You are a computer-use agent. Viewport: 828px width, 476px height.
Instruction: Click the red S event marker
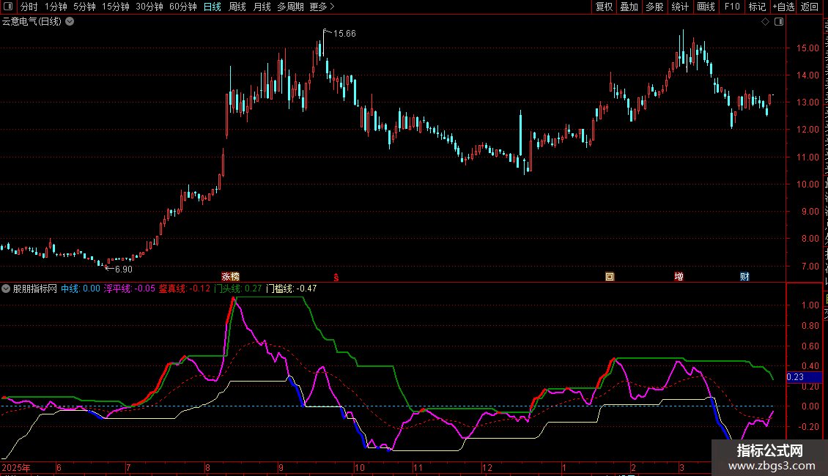coord(336,277)
